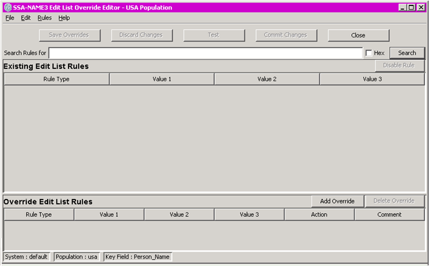This screenshot has height=266, width=431.
Task: Click the Search button
Action: pos(407,53)
